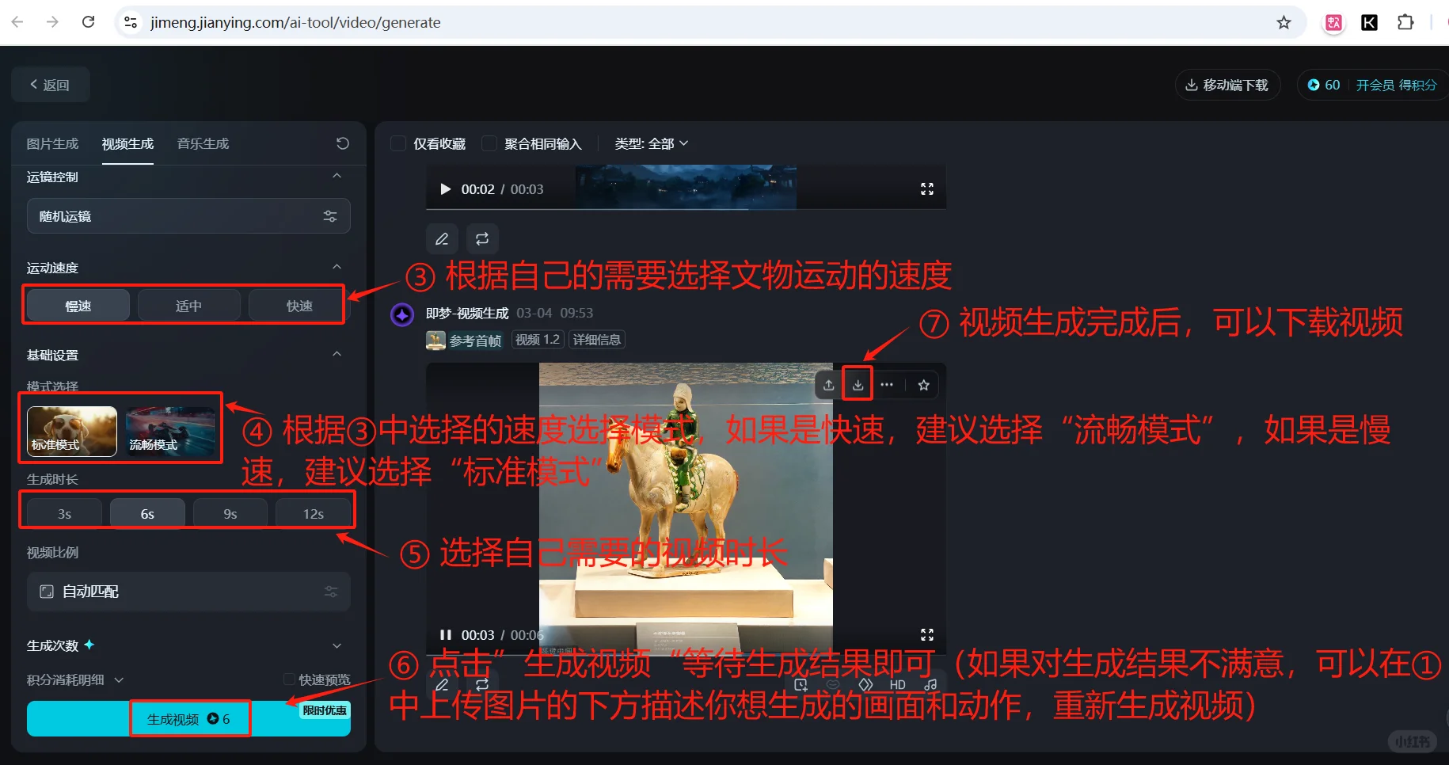The image size is (1449, 765).
Task: Open the prompt edit pencil icon
Action: click(x=442, y=238)
